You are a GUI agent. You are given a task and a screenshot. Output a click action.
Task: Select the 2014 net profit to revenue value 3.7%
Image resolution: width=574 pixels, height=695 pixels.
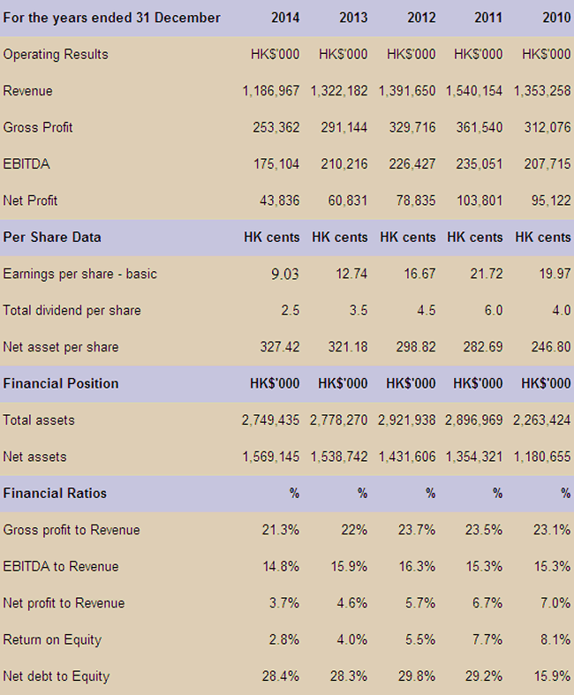(284, 603)
